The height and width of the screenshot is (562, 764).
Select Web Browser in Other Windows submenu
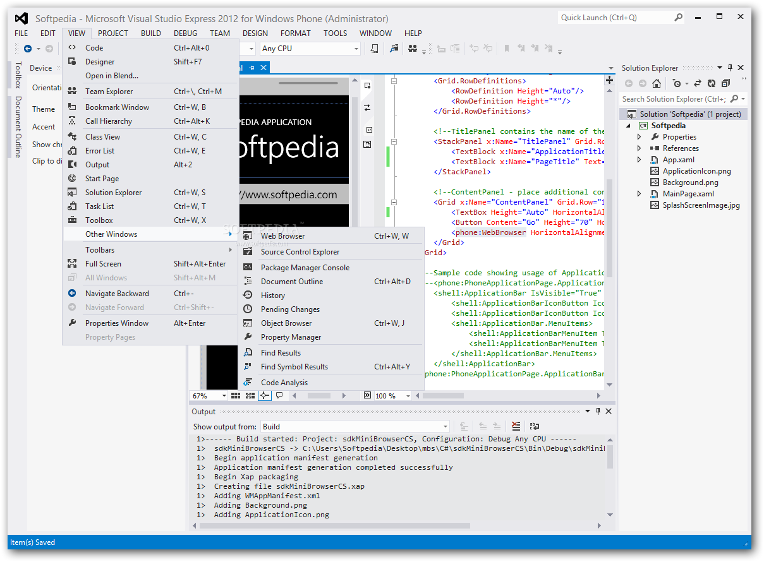pyautogui.click(x=330, y=236)
